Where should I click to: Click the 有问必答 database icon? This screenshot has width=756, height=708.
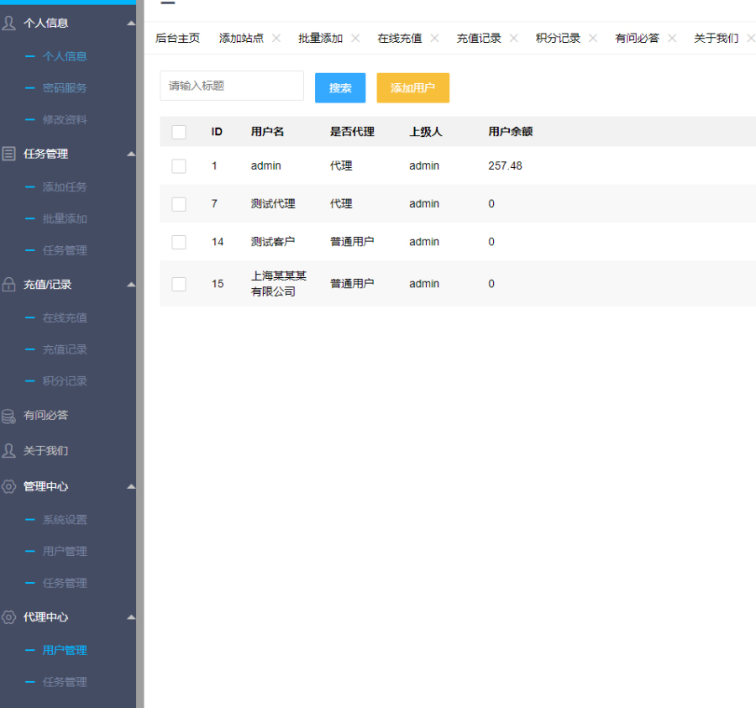click(x=9, y=416)
